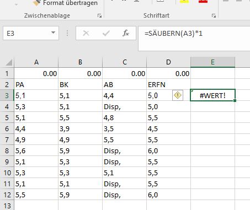The height and width of the screenshot is (210, 250).
Task: Select row header 7
Action: pos(7,139)
